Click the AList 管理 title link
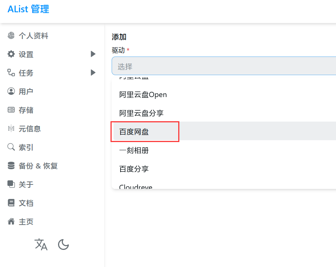This screenshot has height=267, width=336. click(28, 9)
